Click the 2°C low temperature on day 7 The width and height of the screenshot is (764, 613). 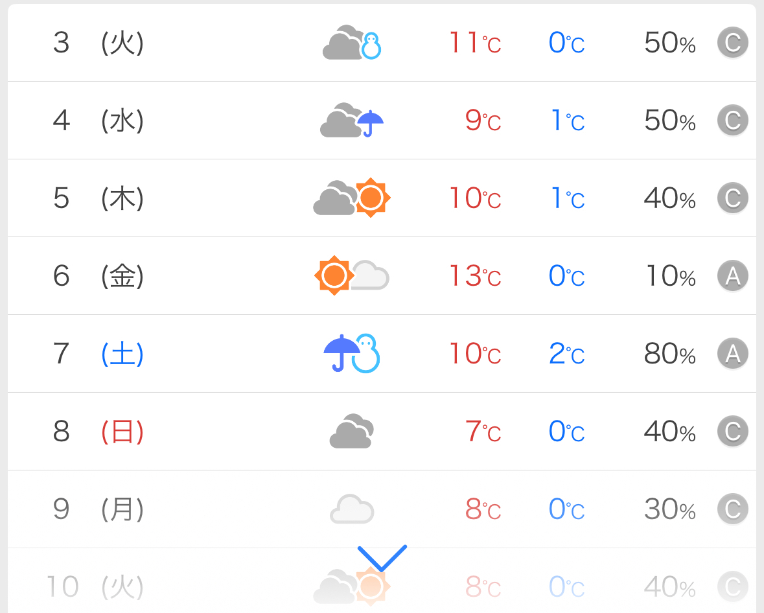click(x=566, y=354)
